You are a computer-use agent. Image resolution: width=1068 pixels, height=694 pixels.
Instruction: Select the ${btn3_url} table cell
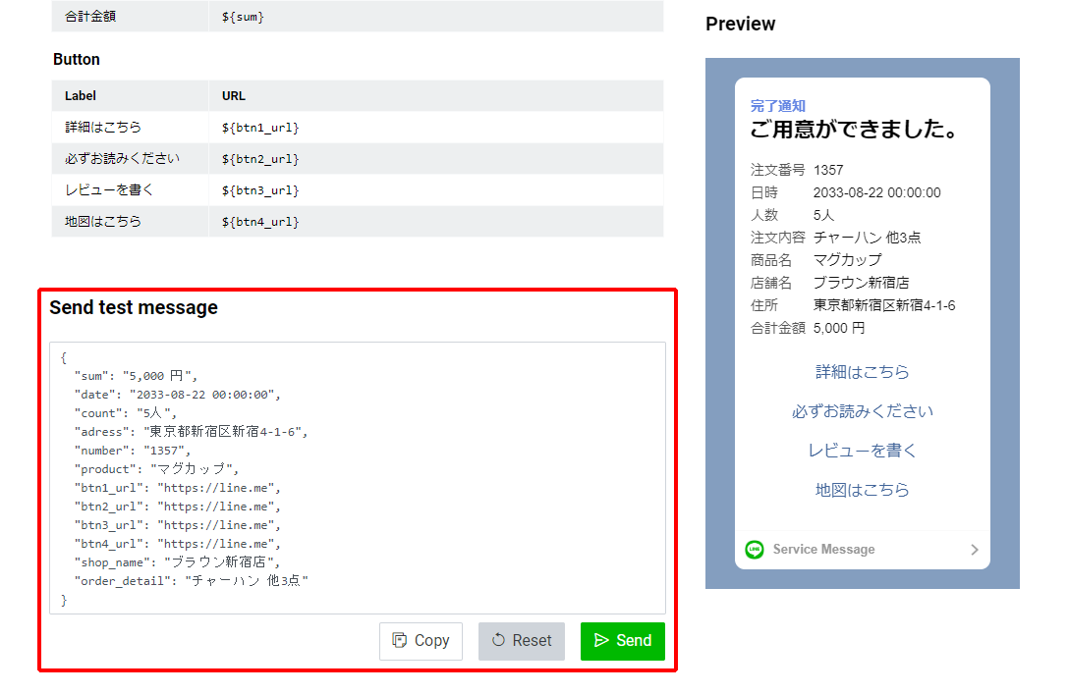[x=260, y=190]
